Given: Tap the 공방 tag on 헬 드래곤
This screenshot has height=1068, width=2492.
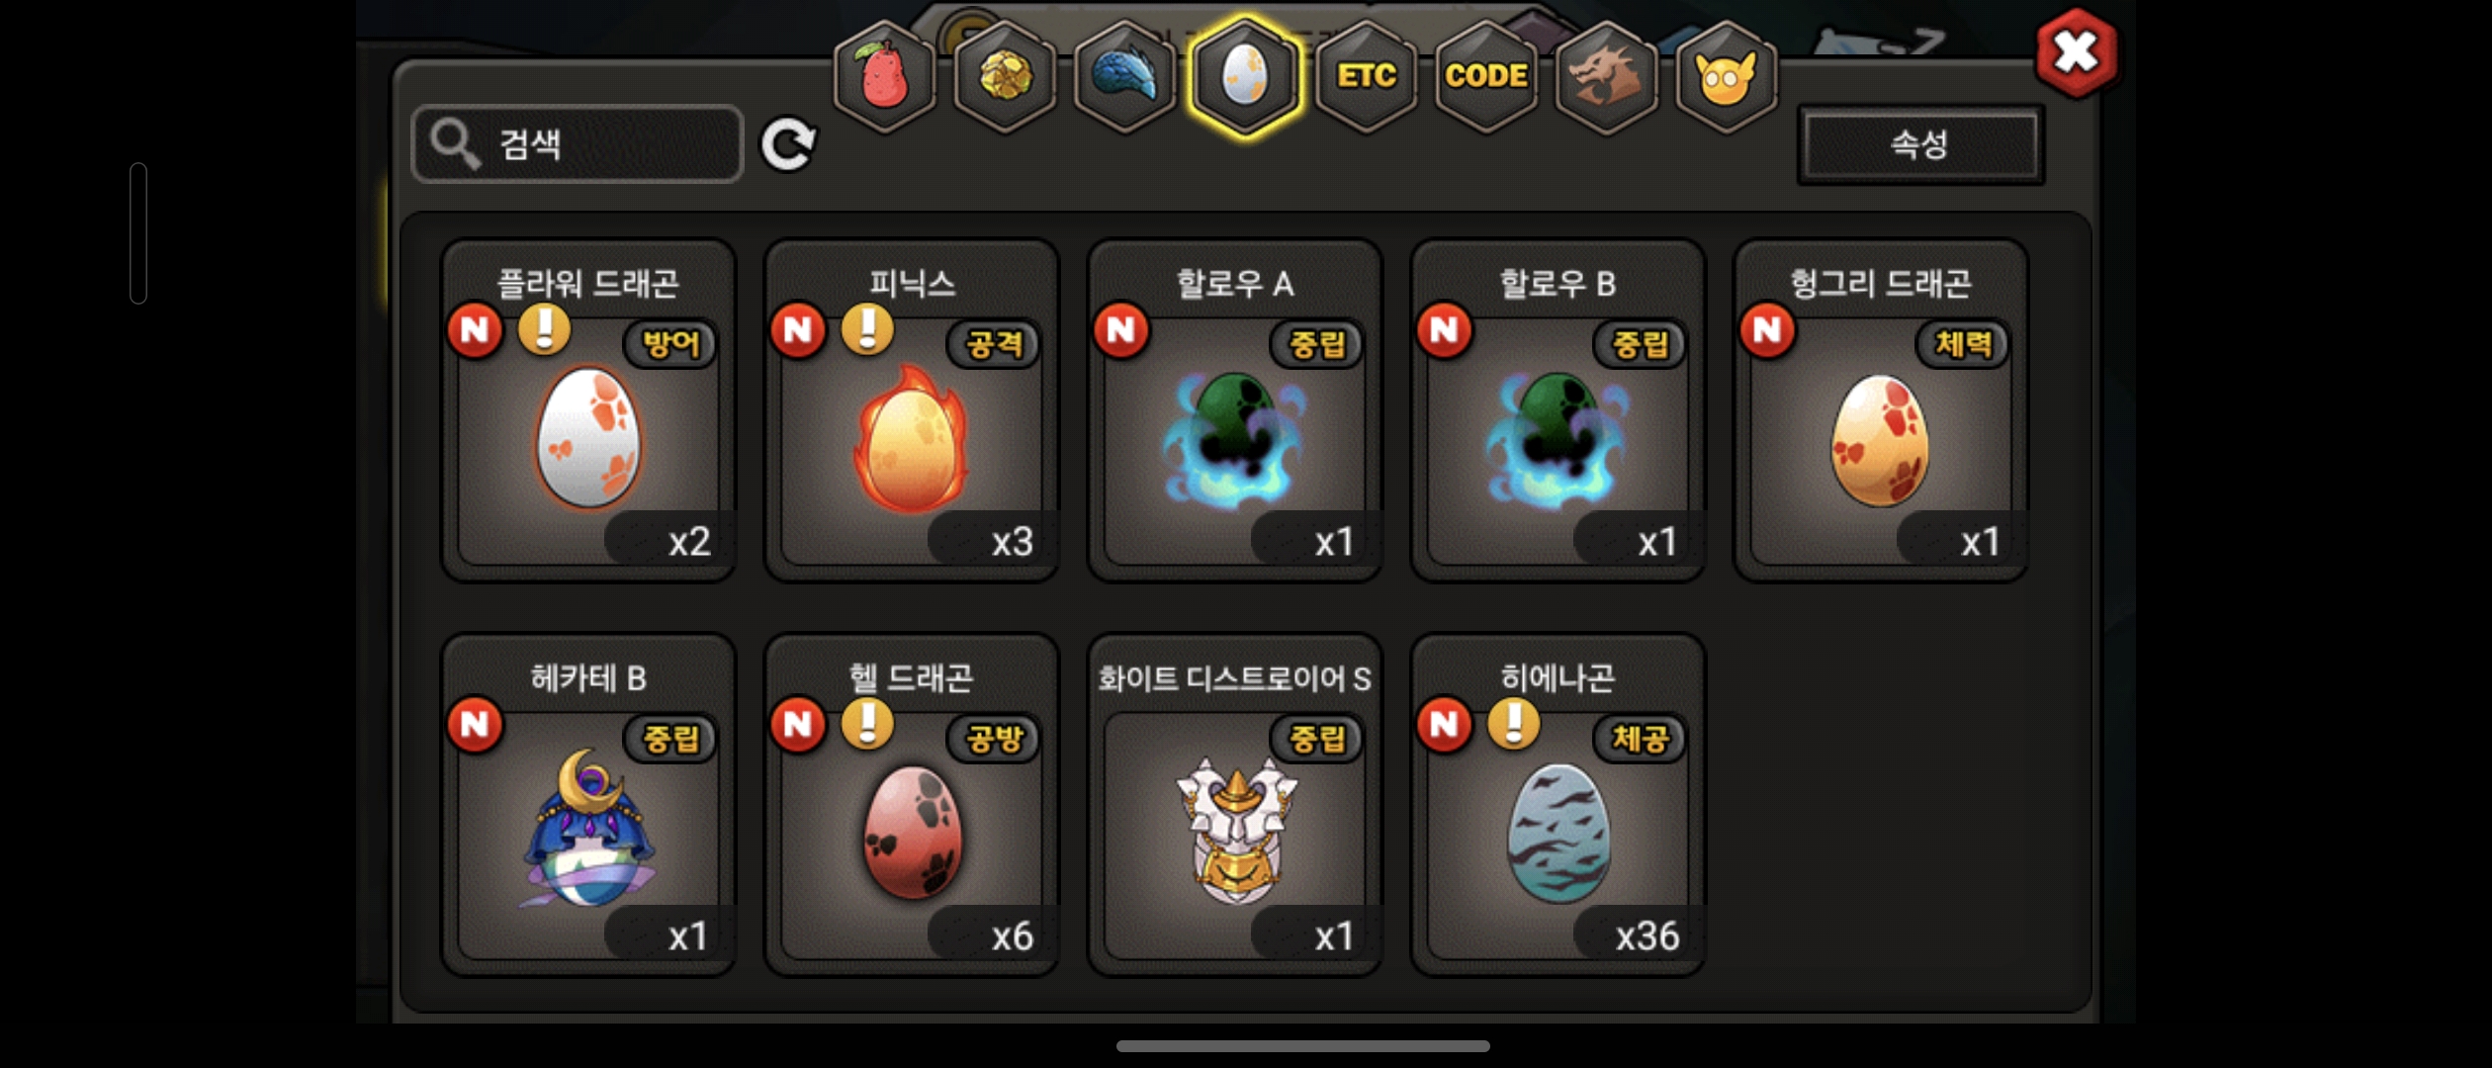Looking at the screenshot, I should point(994,739).
